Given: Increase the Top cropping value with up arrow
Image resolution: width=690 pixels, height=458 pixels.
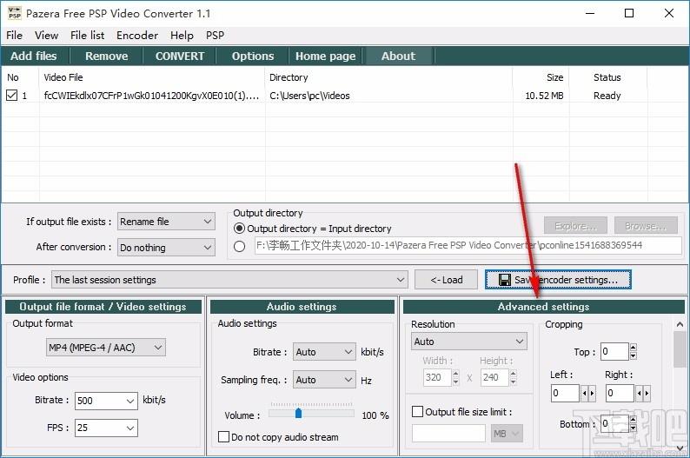Looking at the screenshot, I should click(633, 348).
